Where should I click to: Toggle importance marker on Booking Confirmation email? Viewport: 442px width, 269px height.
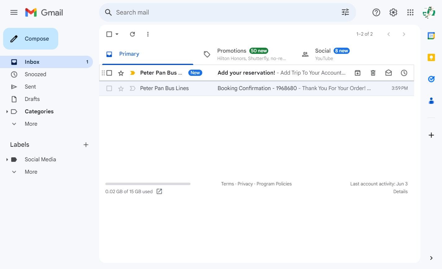coord(133,88)
